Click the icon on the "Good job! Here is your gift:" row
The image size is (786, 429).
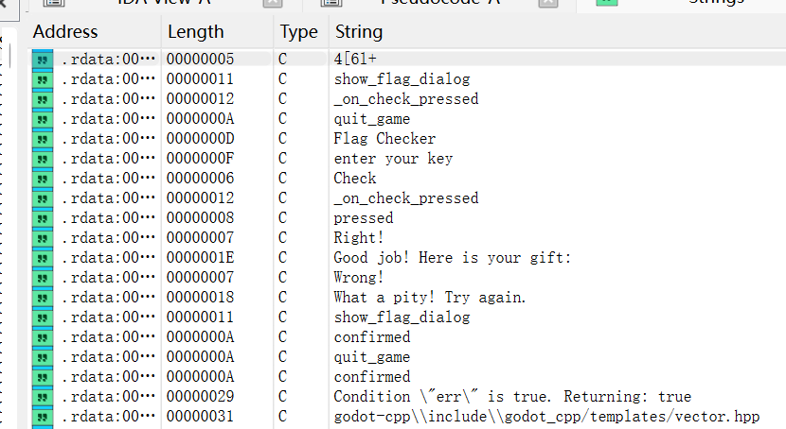43,258
